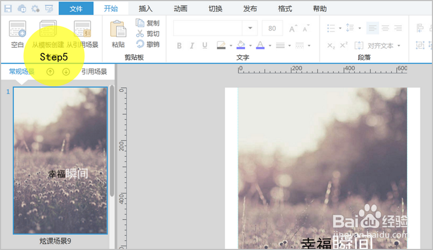Increase font size with larger A

(293, 28)
